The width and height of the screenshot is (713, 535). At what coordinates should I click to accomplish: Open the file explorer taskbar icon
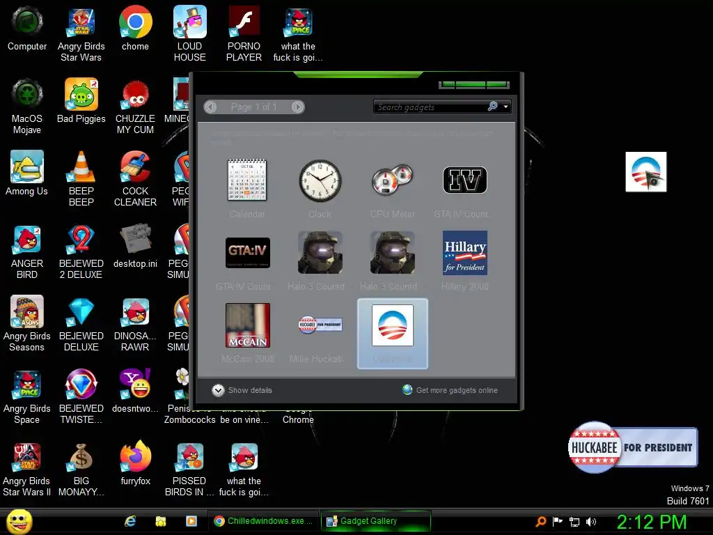pos(161,521)
